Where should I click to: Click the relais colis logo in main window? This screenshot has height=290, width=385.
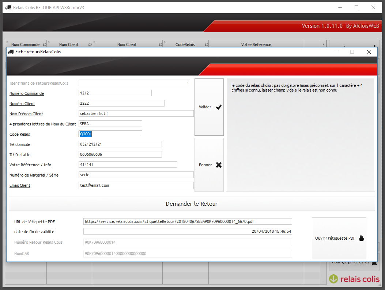coord(354,279)
